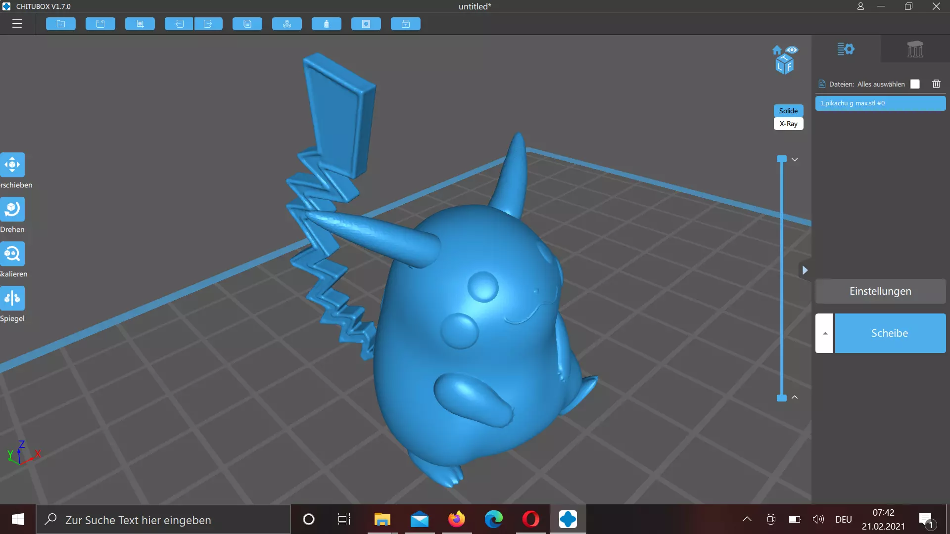950x534 pixels.
Task: Open the volume control in tray
Action: 818,519
